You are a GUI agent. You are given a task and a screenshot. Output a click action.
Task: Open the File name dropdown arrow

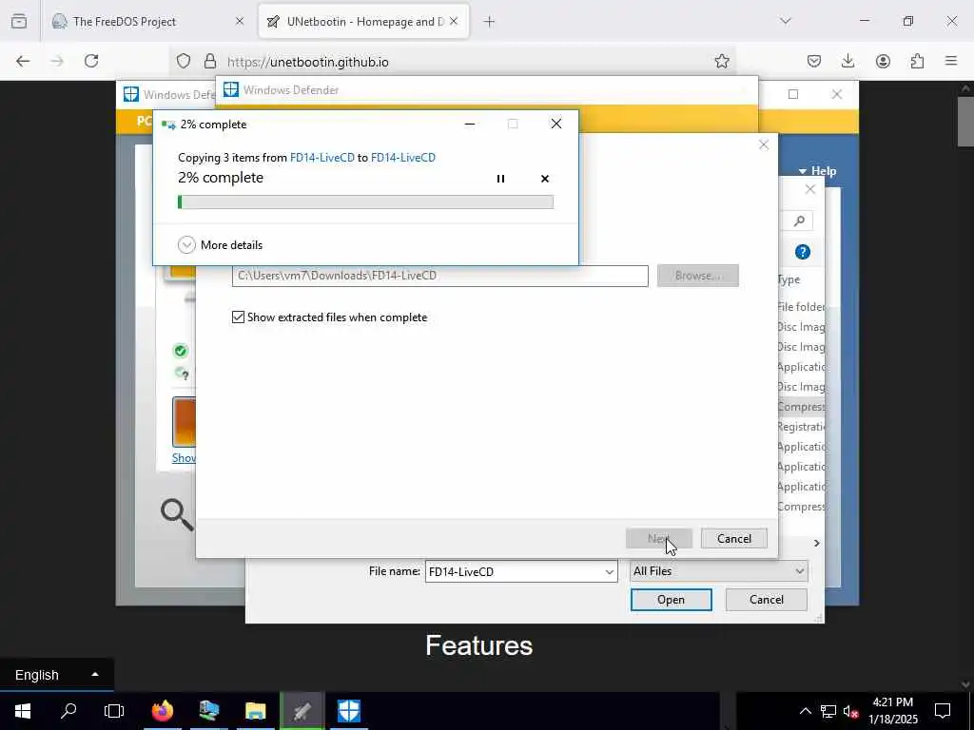610,571
